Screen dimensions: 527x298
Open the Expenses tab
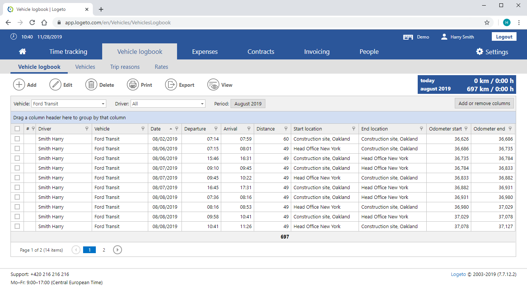tap(205, 52)
